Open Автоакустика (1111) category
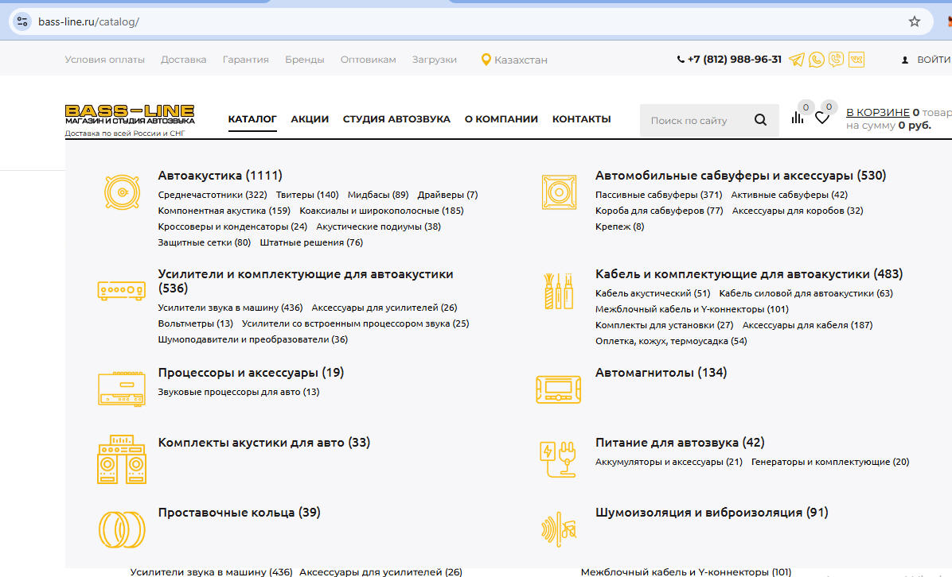Image resolution: width=952 pixels, height=577 pixels. (x=220, y=175)
